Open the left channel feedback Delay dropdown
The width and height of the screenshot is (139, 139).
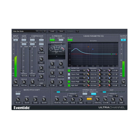tap(73, 96)
